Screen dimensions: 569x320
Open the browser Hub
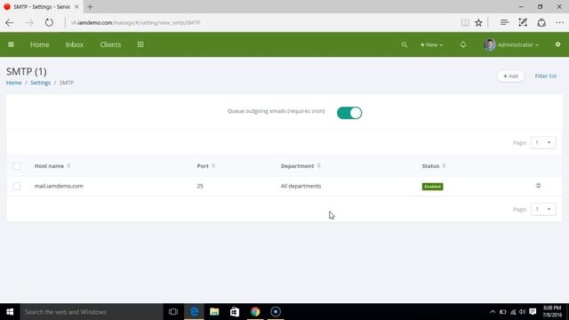pos(504,22)
